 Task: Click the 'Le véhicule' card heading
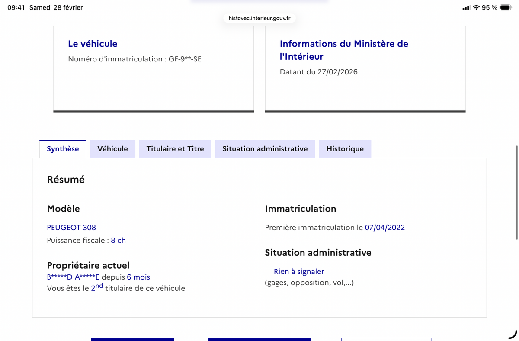point(93,44)
